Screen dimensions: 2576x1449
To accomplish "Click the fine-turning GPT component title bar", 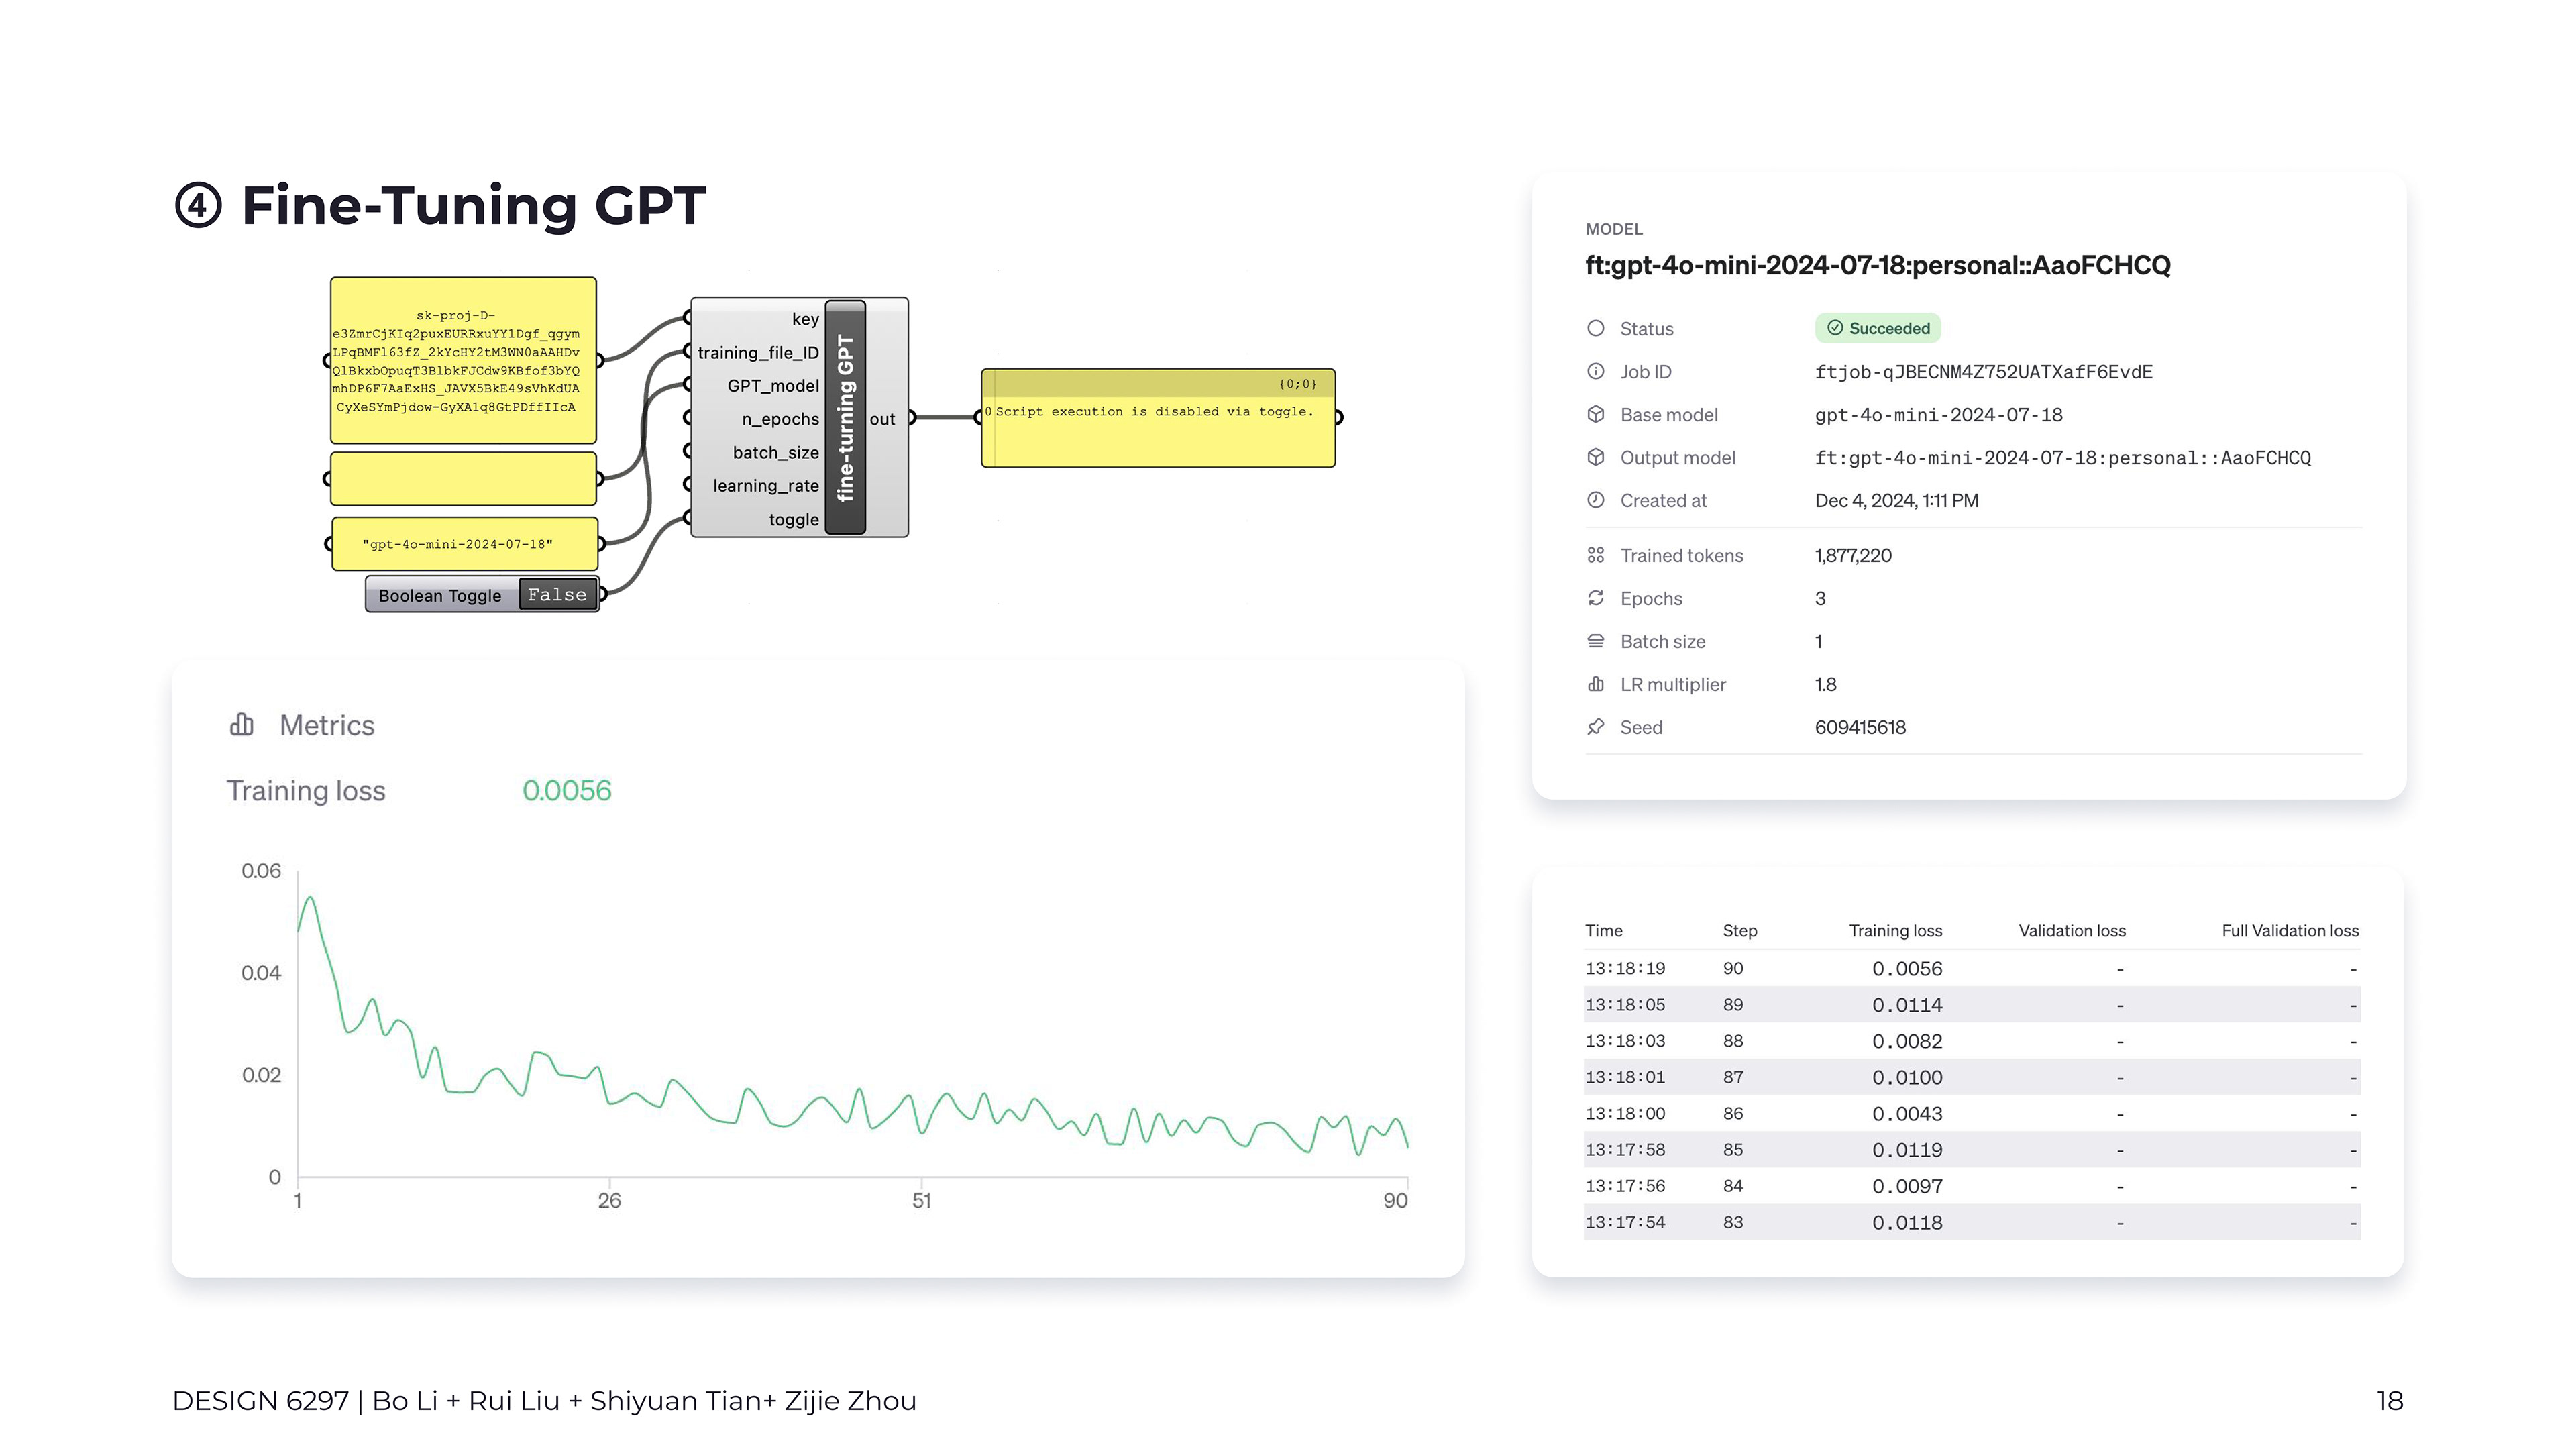I will [x=845, y=417].
